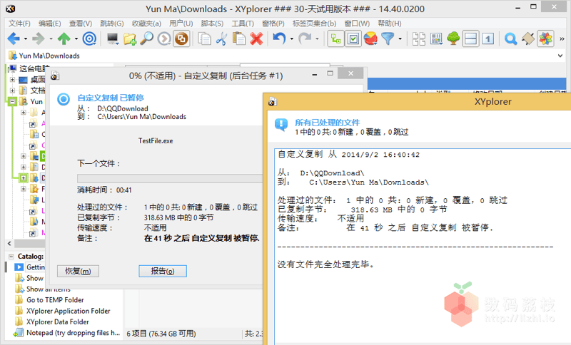Viewport: 571px width, 345px height.
Task: Open the 编辑(E) menu
Action: [x=49, y=24]
